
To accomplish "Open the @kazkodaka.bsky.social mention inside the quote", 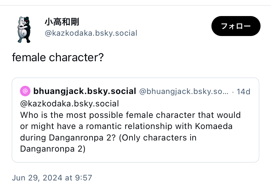I will [69, 103].
